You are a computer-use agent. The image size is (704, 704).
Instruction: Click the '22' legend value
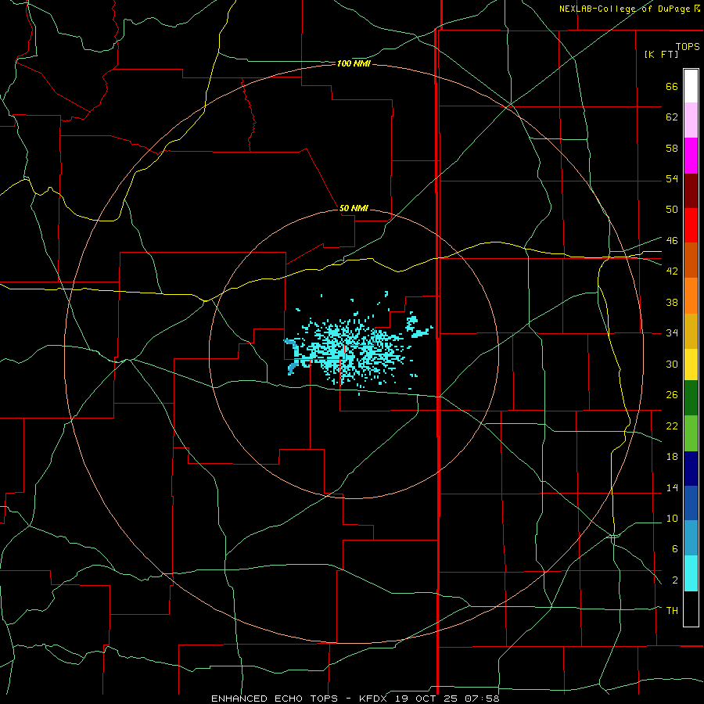point(672,426)
